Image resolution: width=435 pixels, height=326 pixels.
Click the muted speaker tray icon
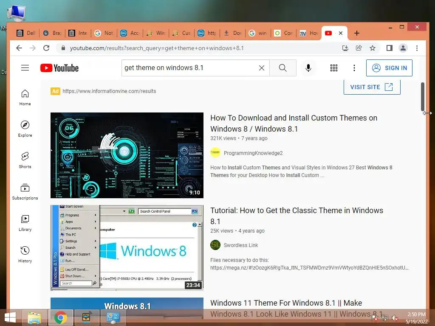click(395, 318)
